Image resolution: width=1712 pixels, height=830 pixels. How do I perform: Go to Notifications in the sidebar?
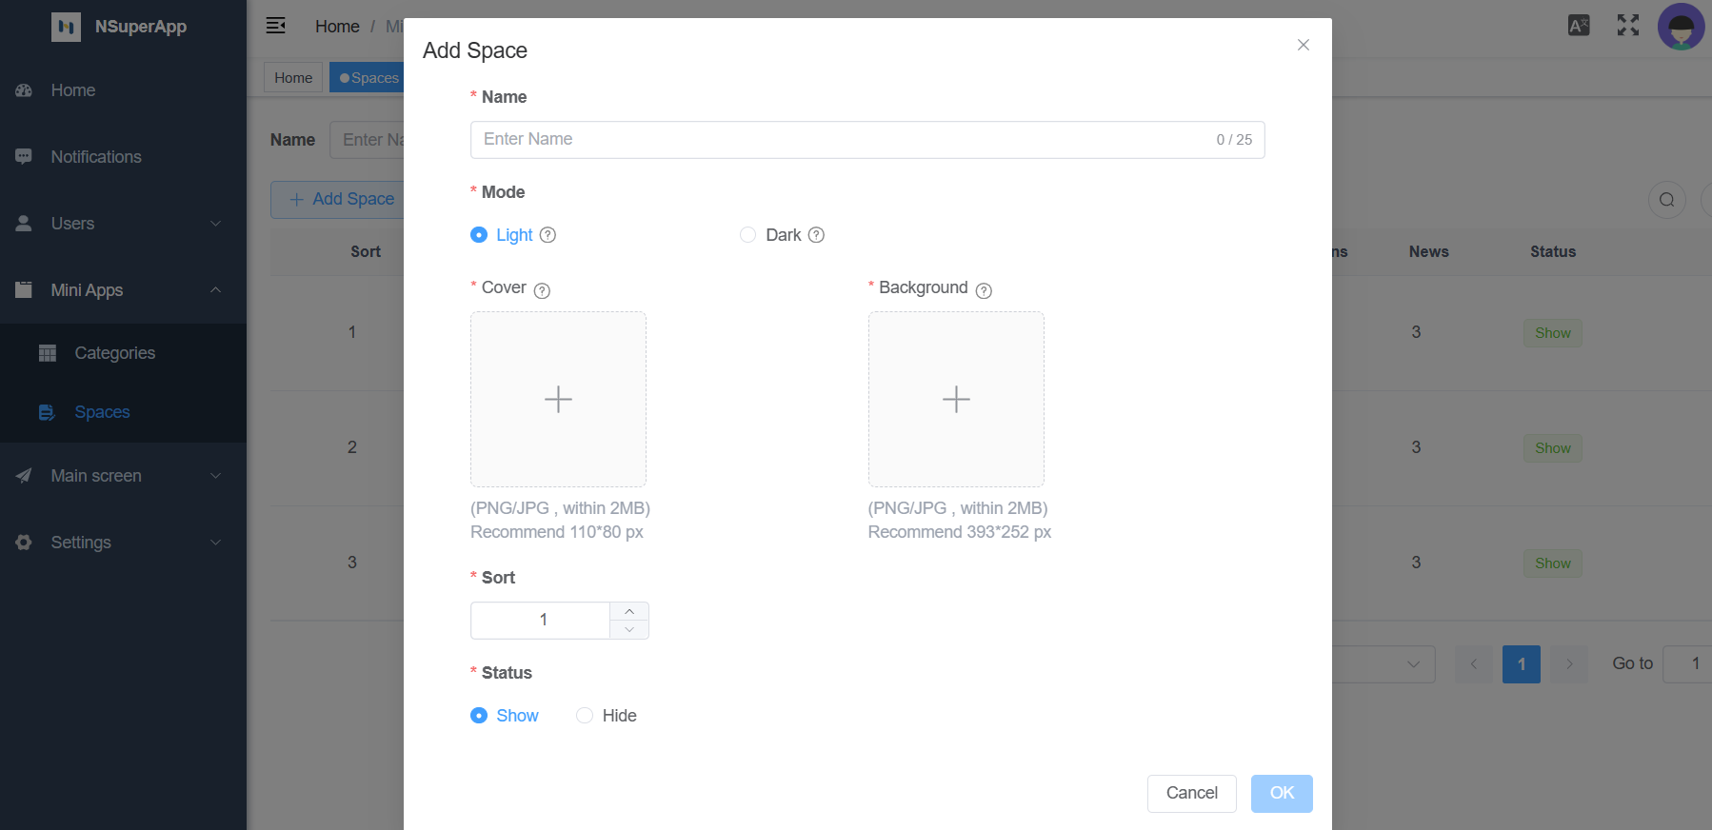(x=96, y=157)
